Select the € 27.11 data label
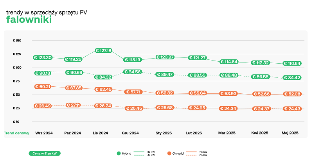 74,105
